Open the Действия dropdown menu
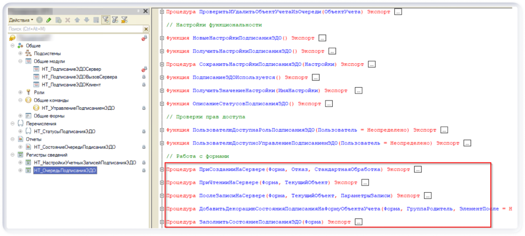 [x=21, y=20]
